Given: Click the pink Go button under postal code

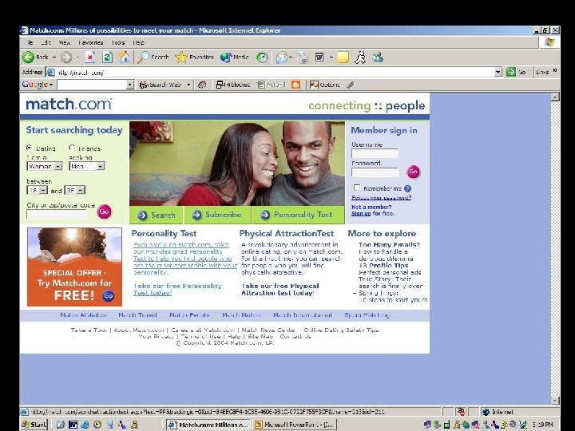Looking at the screenshot, I should (x=104, y=212).
